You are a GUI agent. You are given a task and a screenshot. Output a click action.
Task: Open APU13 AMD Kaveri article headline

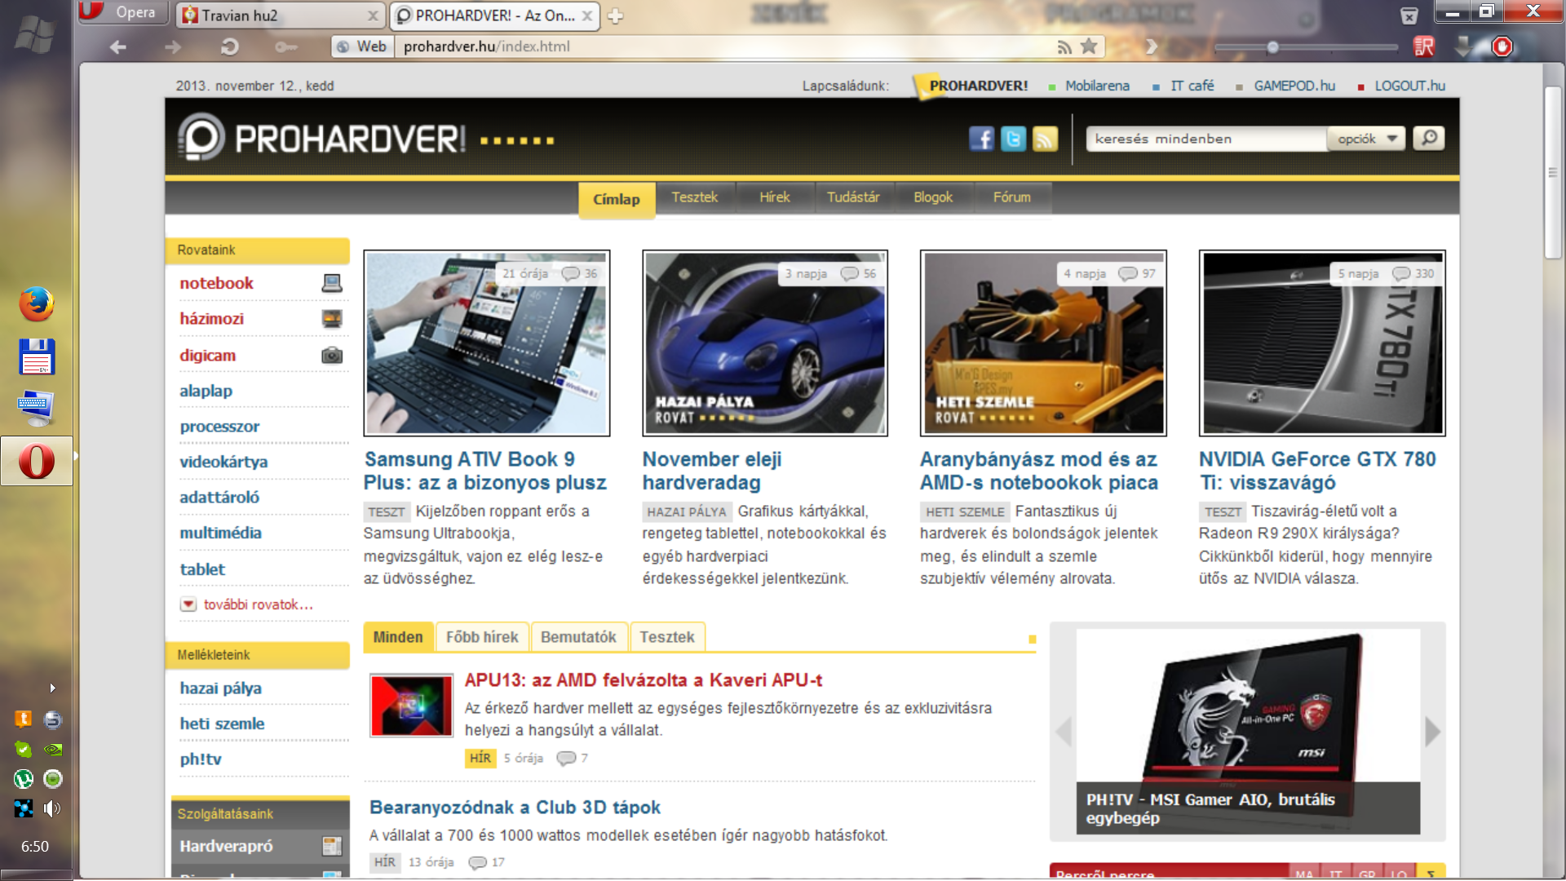644,680
